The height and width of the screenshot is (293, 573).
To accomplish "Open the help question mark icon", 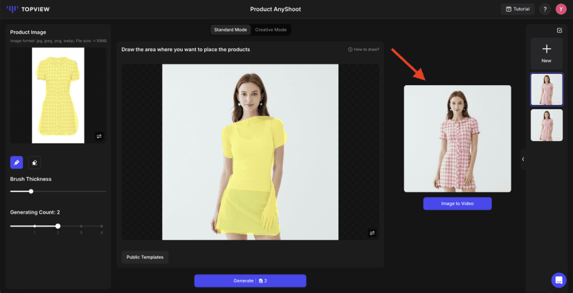I will point(545,9).
